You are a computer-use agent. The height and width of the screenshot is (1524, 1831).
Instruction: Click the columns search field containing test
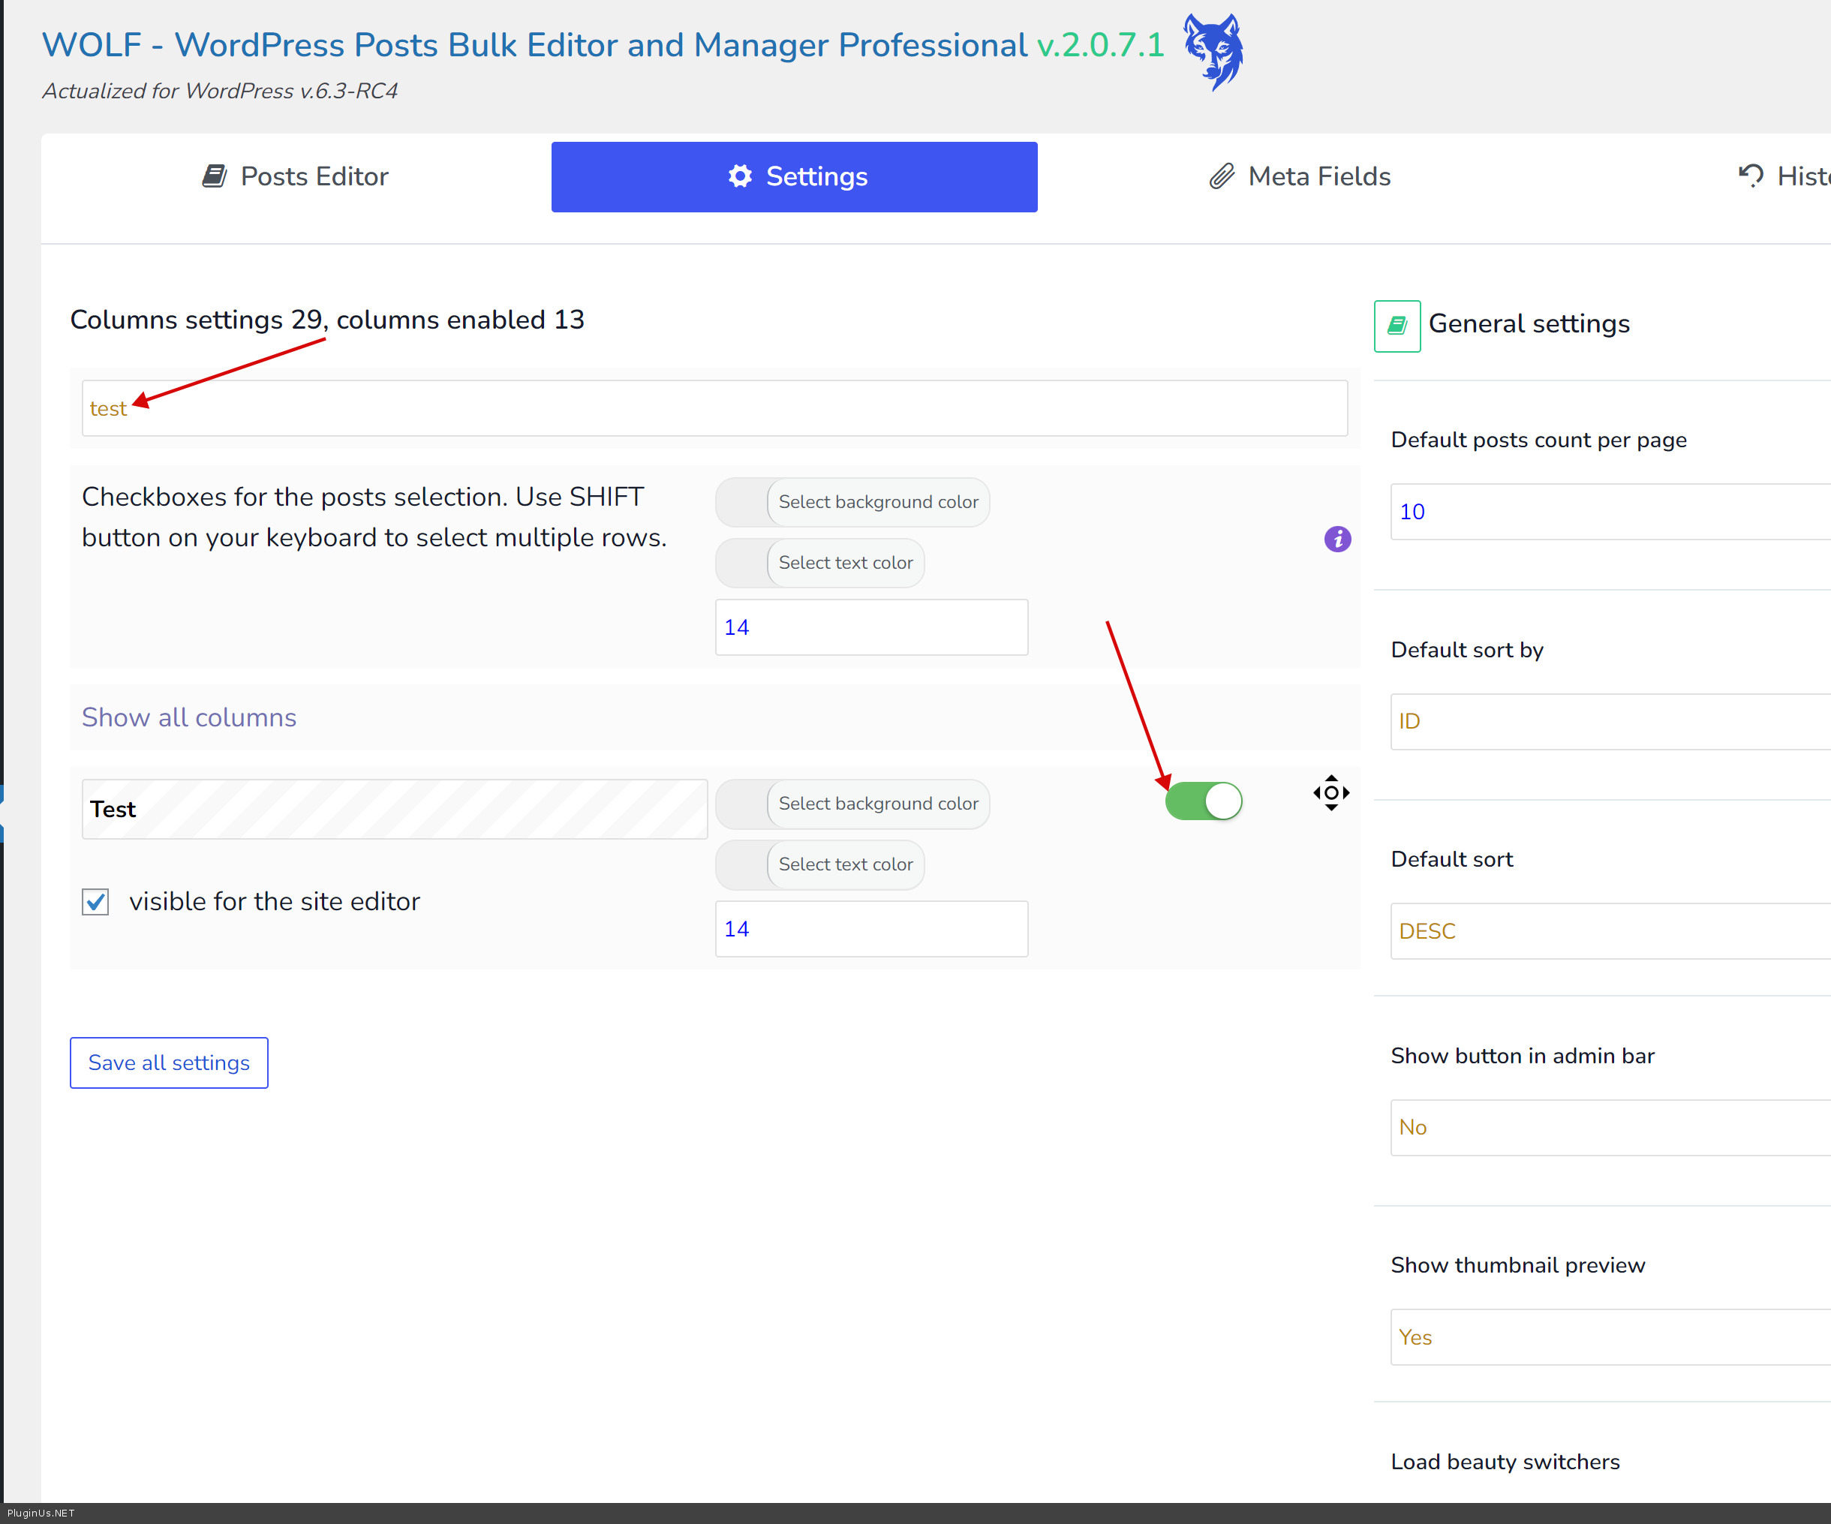[715, 408]
